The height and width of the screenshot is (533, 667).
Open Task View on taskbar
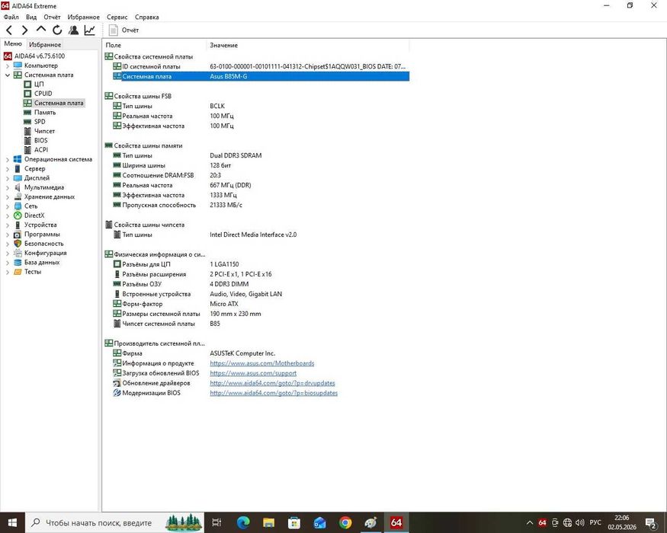pos(216,522)
